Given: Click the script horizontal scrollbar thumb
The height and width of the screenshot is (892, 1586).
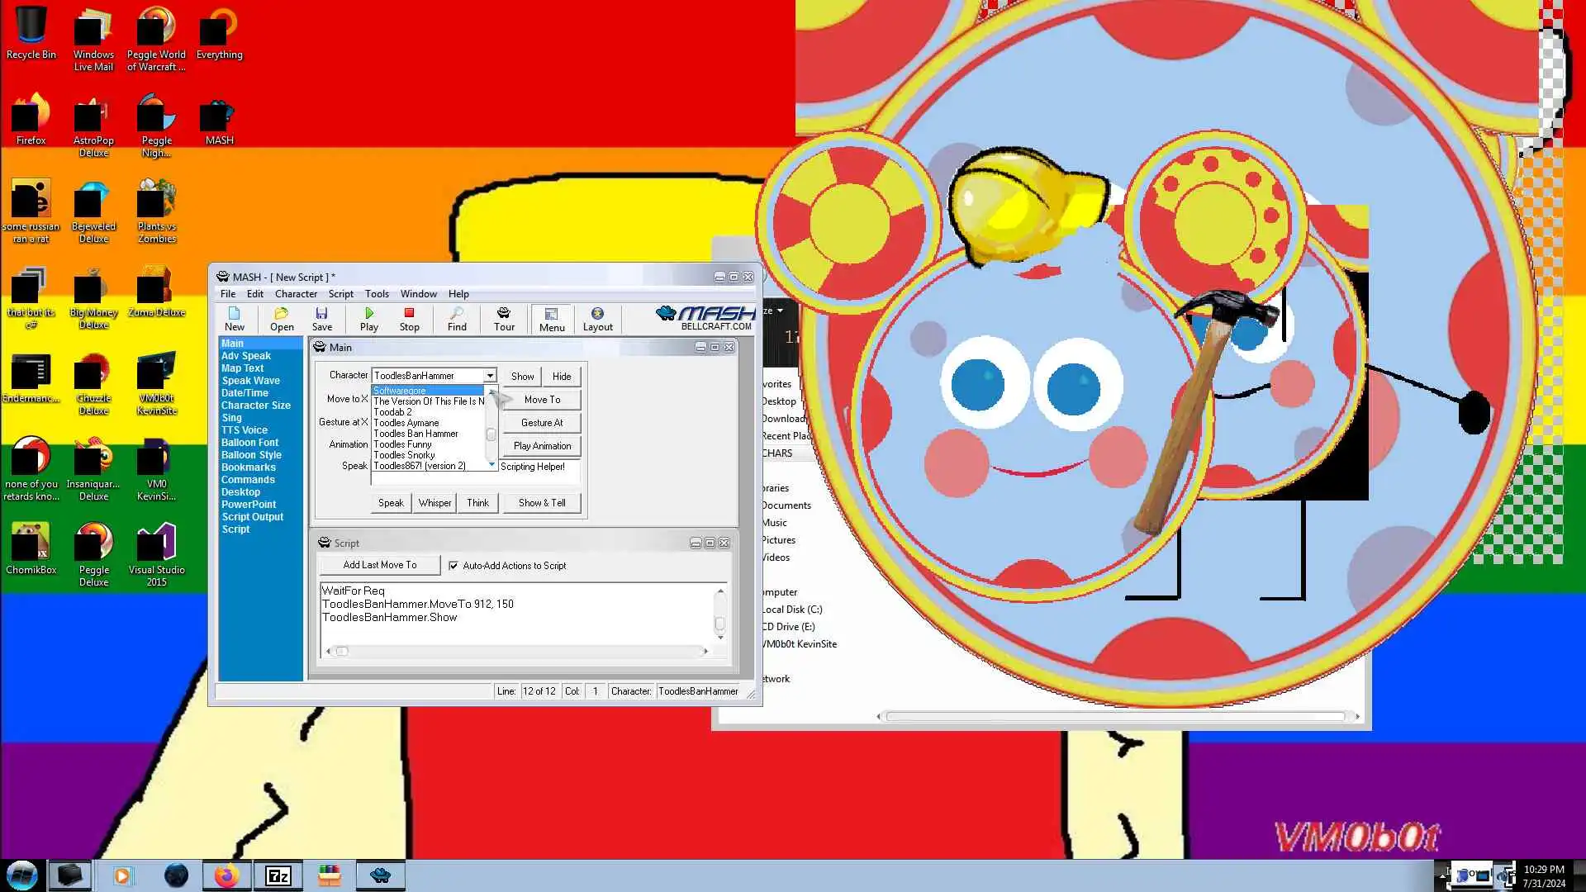Looking at the screenshot, I should coord(342,652).
